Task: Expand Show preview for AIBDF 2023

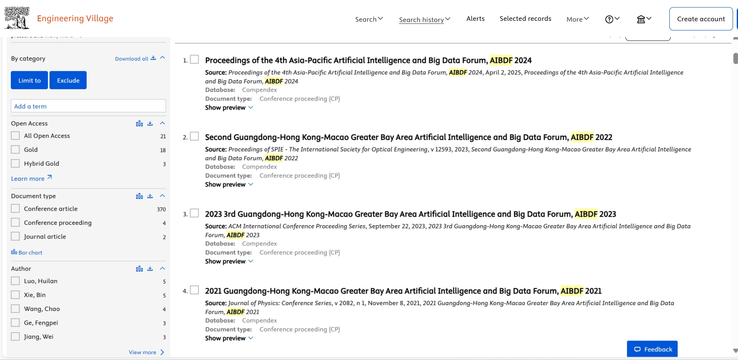Action: pos(229,261)
